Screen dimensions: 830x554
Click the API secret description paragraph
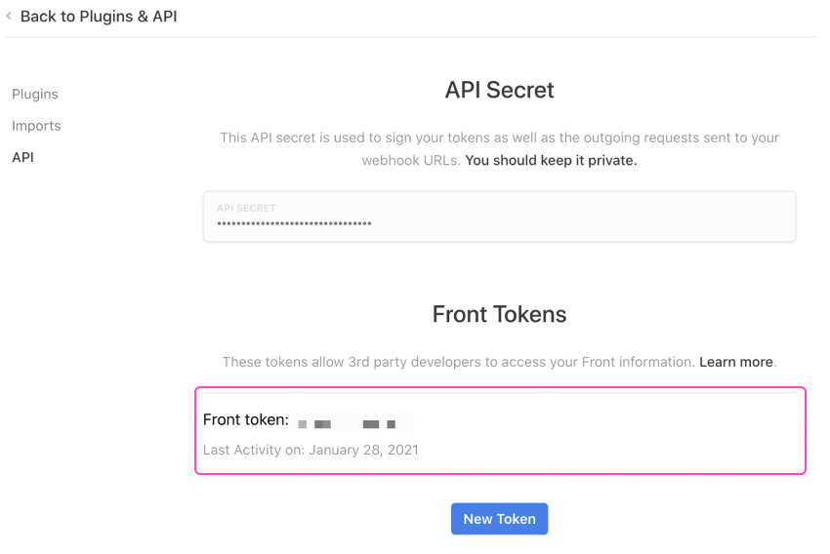(499, 138)
